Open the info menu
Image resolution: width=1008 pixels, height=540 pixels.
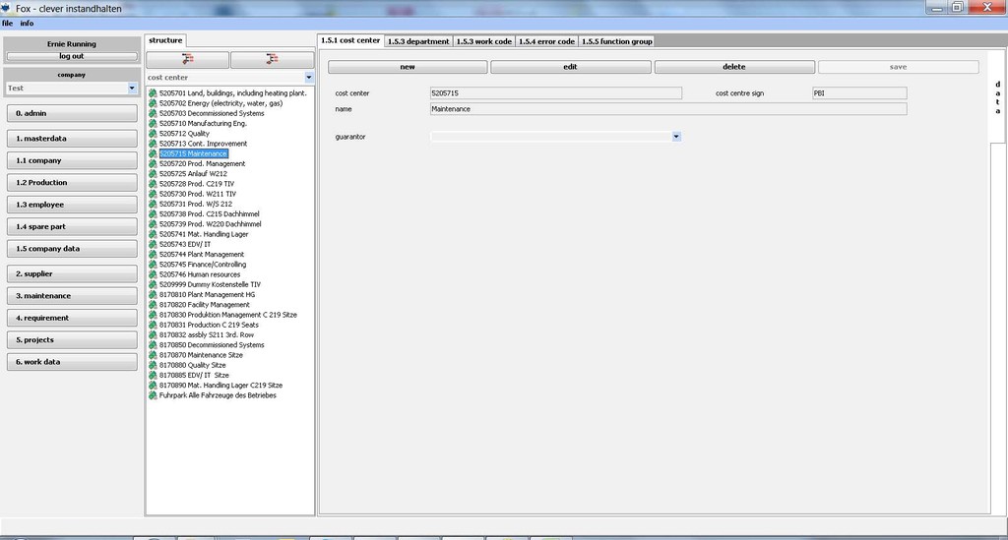pyautogui.click(x=27, y=23)
